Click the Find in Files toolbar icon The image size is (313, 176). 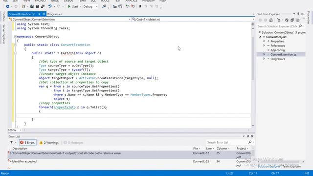(x=104, y=6)
